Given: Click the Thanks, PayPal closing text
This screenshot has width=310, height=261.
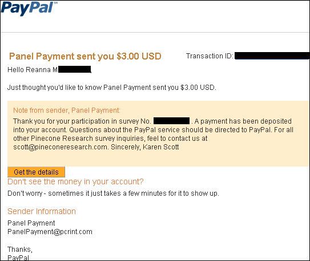Looking at the screenshot, I should tap(20, 254).
